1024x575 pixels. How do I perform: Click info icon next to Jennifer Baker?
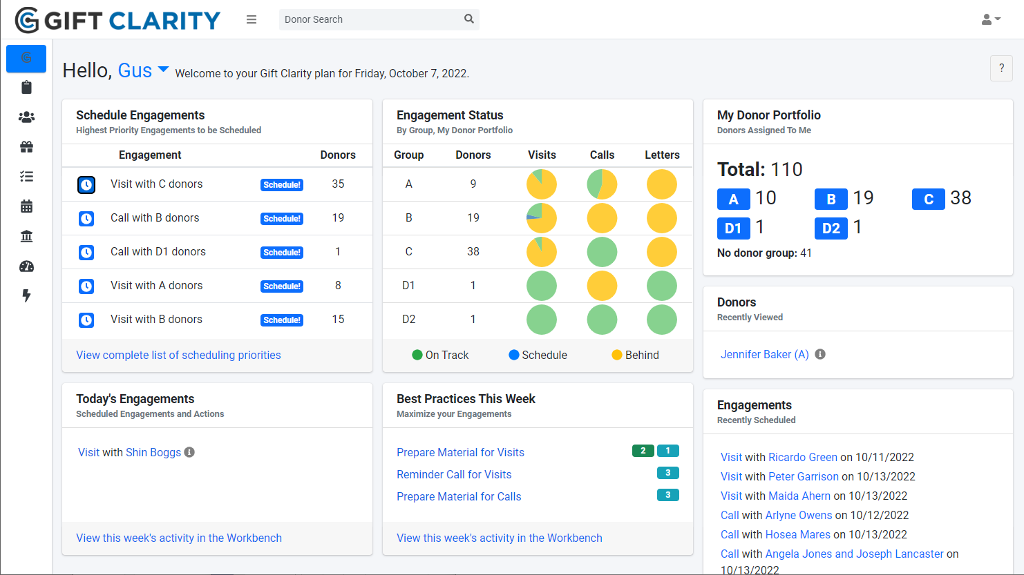pos(820,354)
